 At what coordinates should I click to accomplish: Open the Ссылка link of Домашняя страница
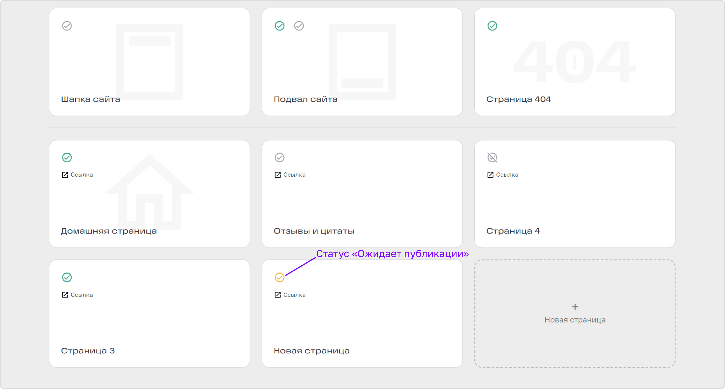82,175
